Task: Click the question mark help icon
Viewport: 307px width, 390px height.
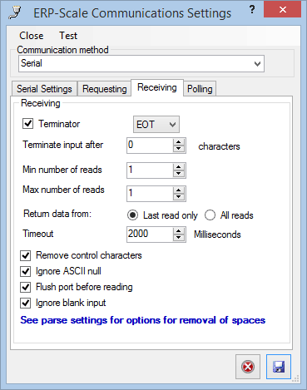Action: (252, 10)
